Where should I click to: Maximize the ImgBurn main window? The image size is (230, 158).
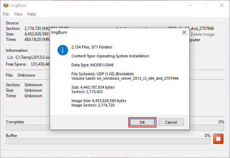[x=206, y=5]
